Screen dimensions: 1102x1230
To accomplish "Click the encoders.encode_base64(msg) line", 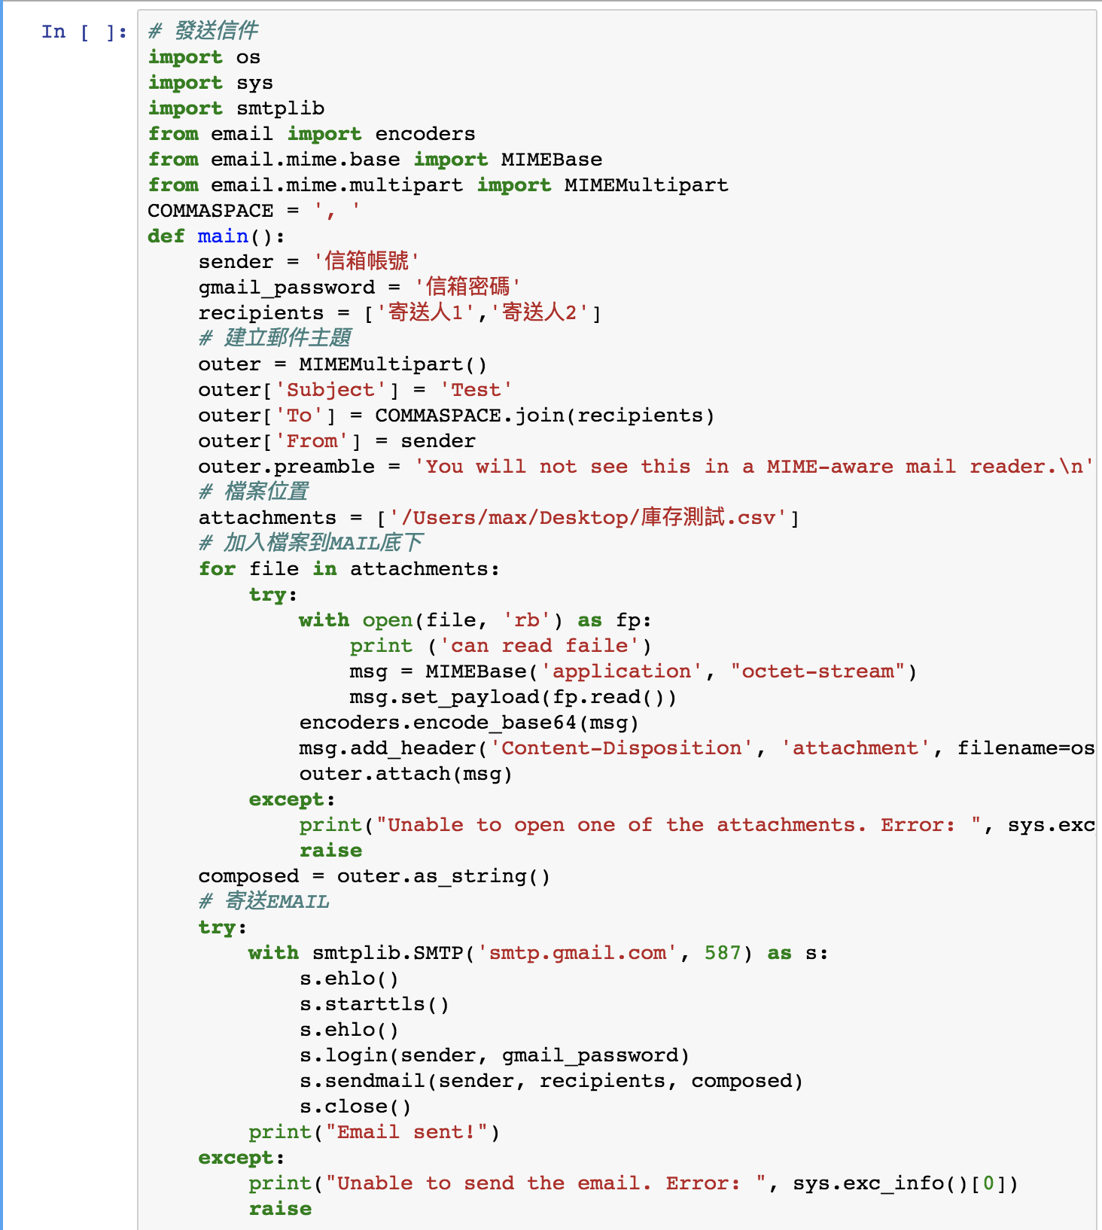I will point(469,723).
